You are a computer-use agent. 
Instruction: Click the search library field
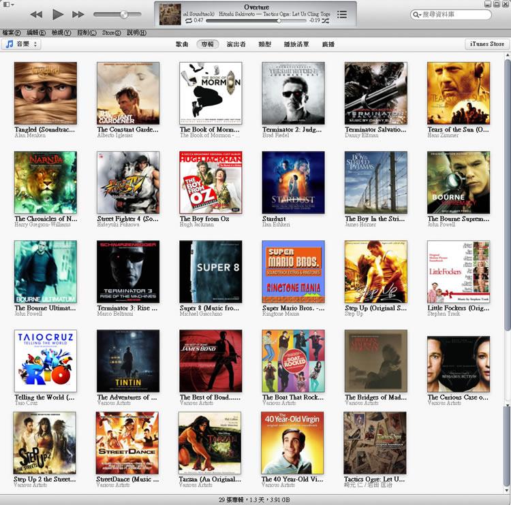(451, 14)
